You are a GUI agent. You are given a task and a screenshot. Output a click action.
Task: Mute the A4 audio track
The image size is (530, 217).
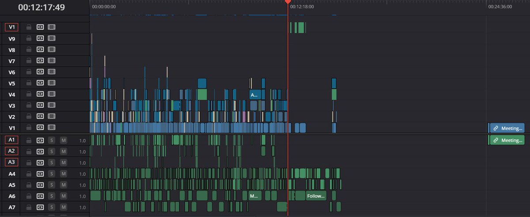click(64, 174)
